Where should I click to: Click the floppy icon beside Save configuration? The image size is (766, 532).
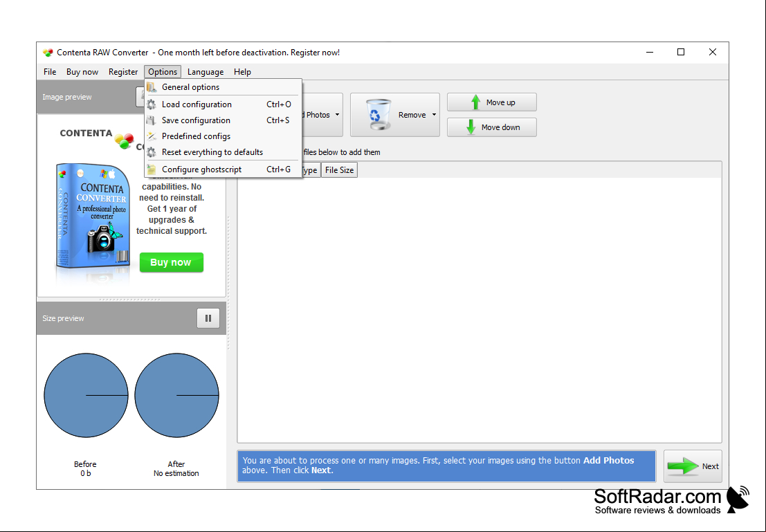152,120
